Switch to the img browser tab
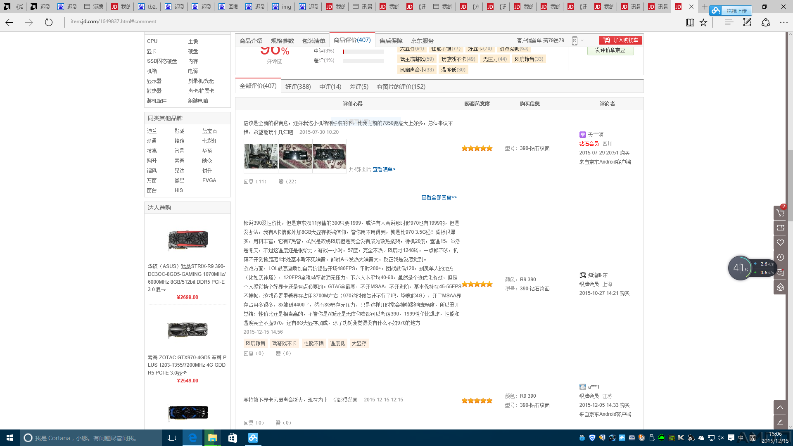 pos(282,7)
